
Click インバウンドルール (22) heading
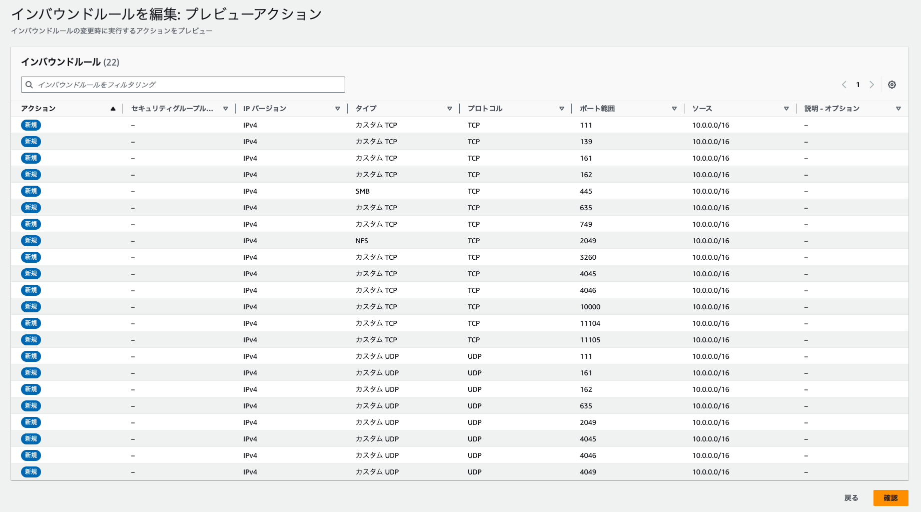click(70, 62)
